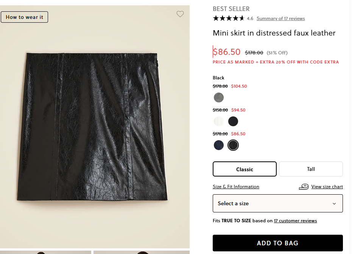This screenshot has width=352, height=254.
Task: Expand the Select a size dropdown
Action: [277, 203]
